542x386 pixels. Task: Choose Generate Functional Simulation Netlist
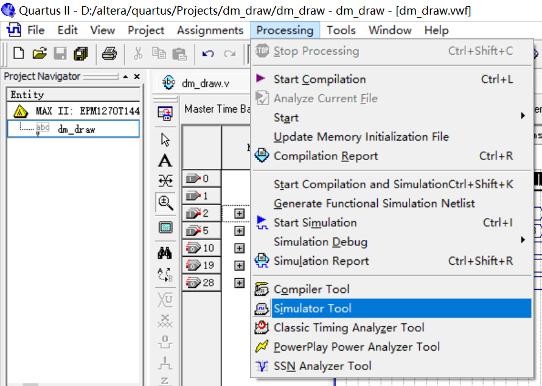pyautogui.click(x=392, y=203)
